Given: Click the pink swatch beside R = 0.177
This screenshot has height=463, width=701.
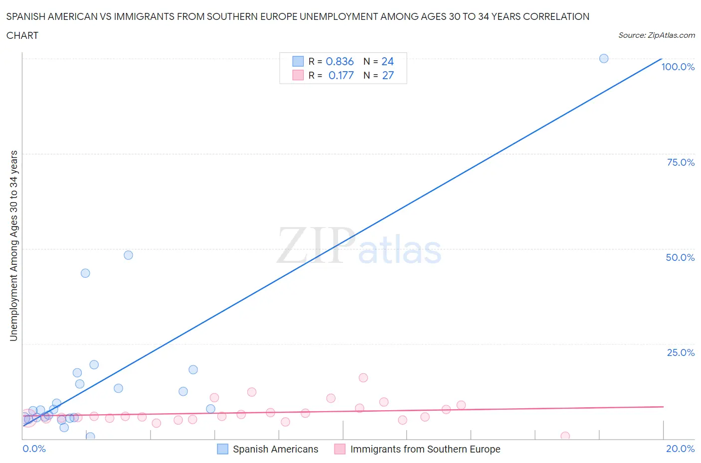Looking at the screenshot, I should 298,75.
